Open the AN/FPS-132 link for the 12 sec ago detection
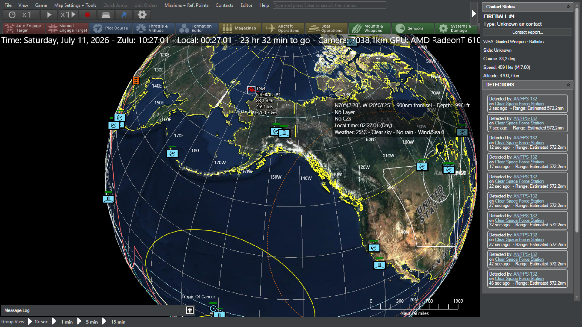Viewport: 582px width, 327px height. click(x=525, y=138)
